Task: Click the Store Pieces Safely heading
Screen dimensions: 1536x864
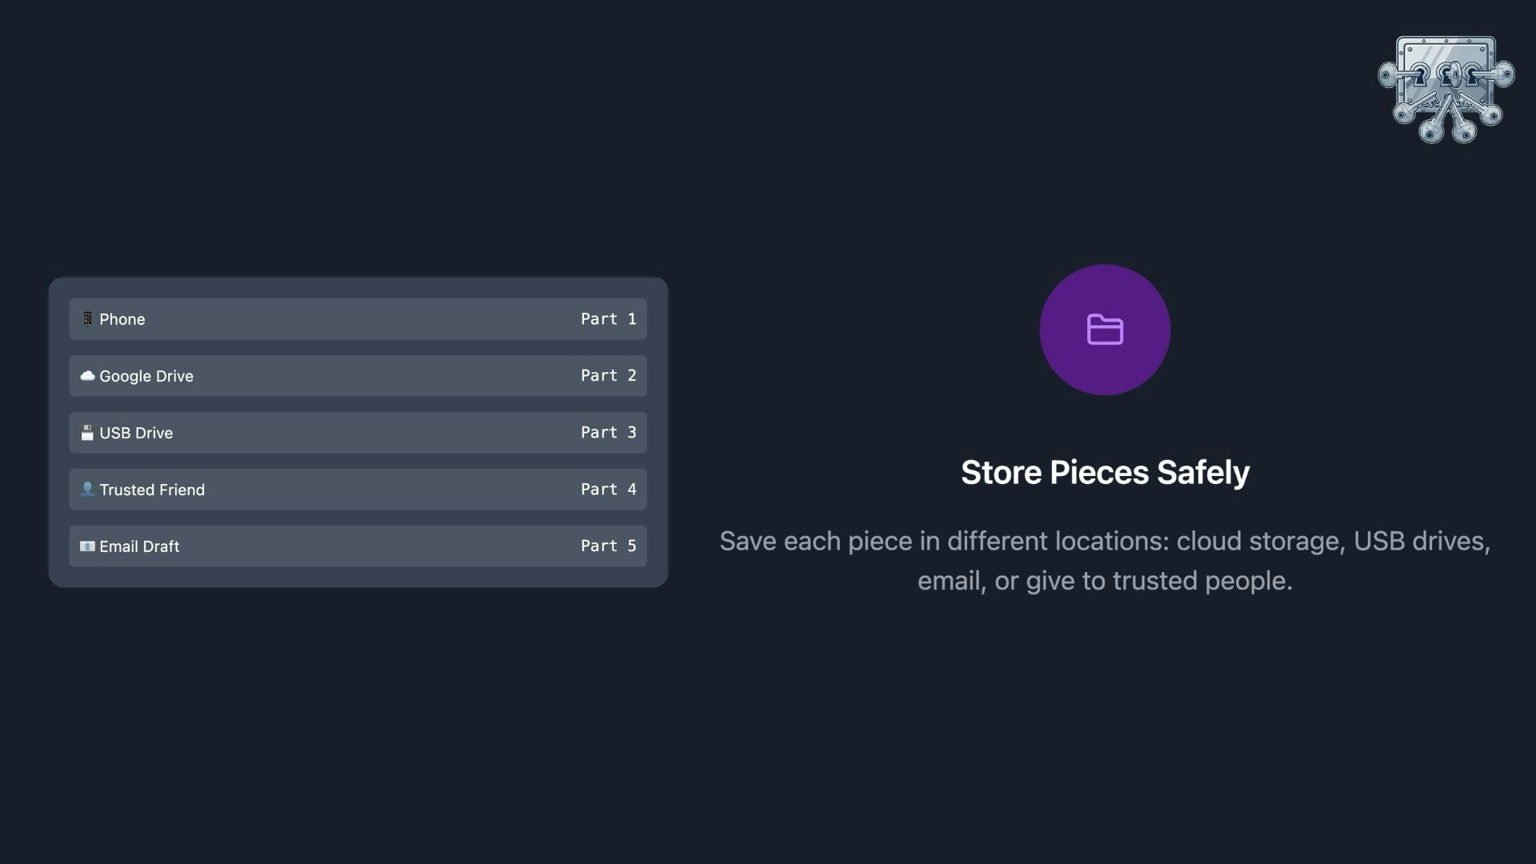Action: point(1105,473)
